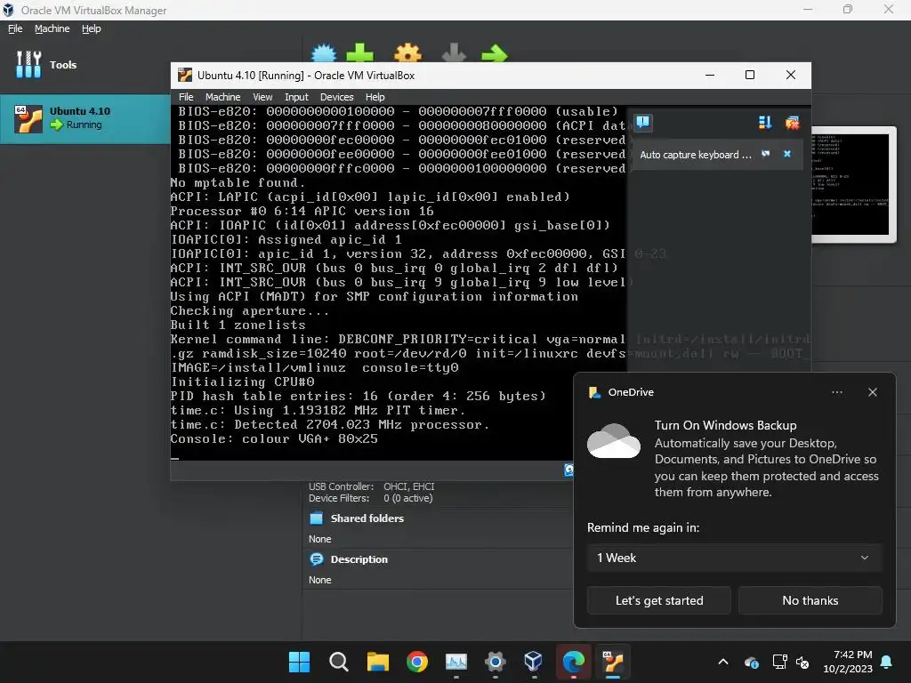This screenshot has height=683, width=911.
Task: Select the Ubuntu 4.10 VM list entry
Action: point(85,118)
